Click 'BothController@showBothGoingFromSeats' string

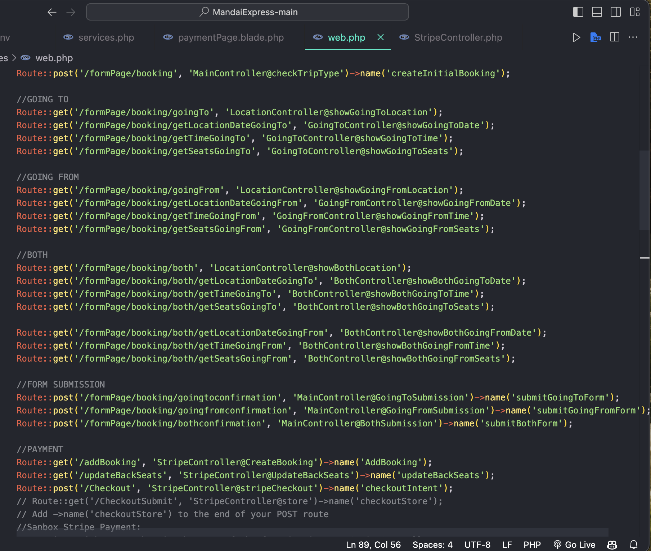[x=404, y=359]
